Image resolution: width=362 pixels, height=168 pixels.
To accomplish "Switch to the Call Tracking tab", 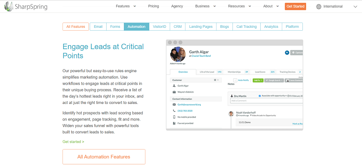I will click(247, 27).
